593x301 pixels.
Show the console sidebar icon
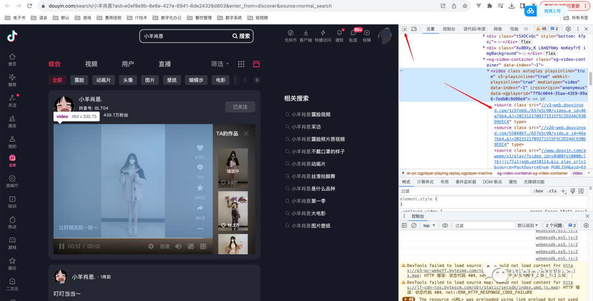click(x=404, y=225)
